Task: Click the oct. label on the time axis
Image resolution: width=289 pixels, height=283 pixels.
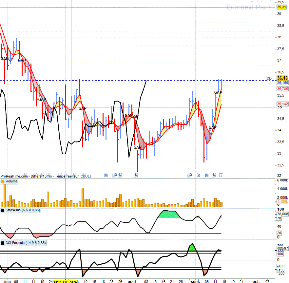Action: click(256, 281)
